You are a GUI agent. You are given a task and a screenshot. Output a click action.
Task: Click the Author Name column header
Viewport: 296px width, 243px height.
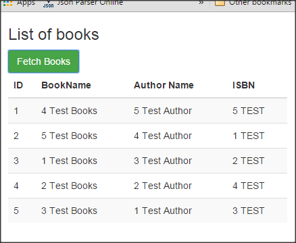[164, 85]
